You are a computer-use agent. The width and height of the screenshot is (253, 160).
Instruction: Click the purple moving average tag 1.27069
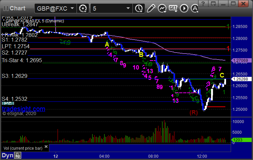(x=241, y=61)
